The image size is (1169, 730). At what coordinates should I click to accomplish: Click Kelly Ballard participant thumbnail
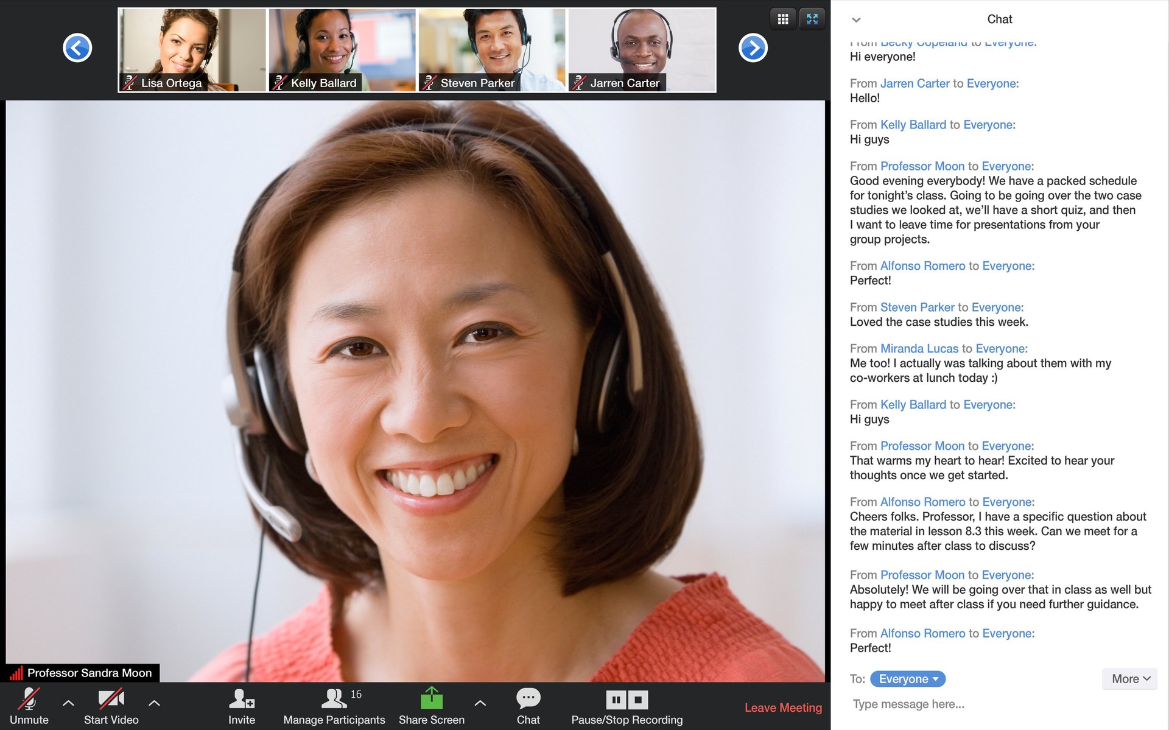(x=340, y=47)
